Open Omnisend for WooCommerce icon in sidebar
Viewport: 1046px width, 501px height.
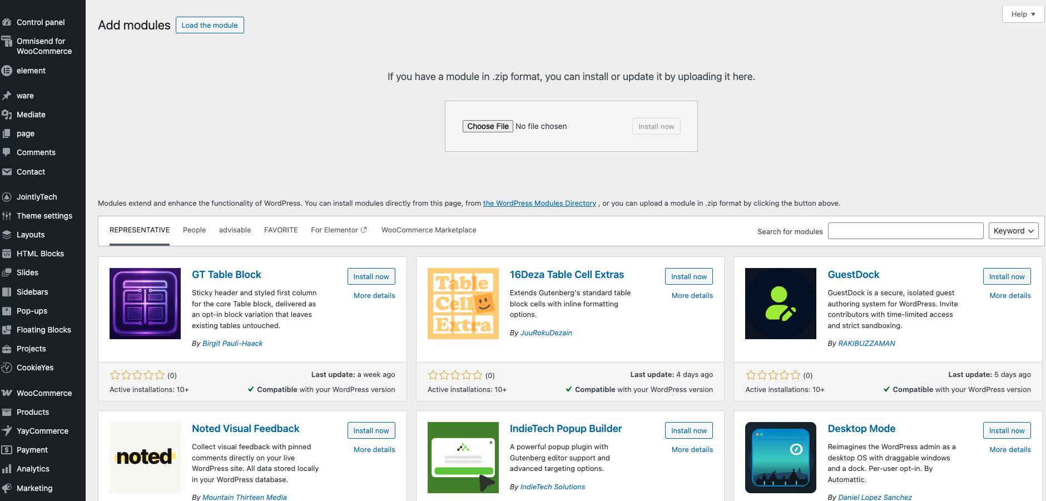tap(7, 41)
